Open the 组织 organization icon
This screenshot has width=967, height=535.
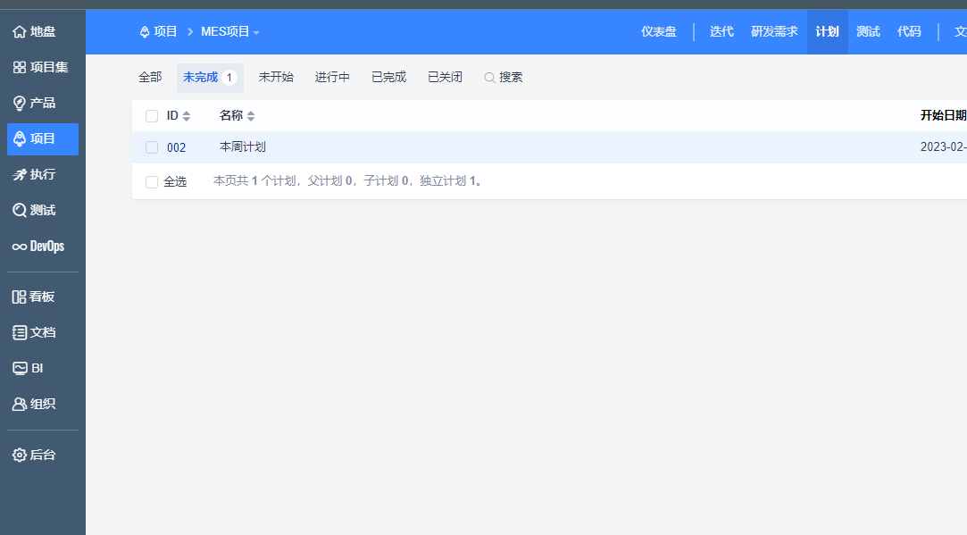19,405
